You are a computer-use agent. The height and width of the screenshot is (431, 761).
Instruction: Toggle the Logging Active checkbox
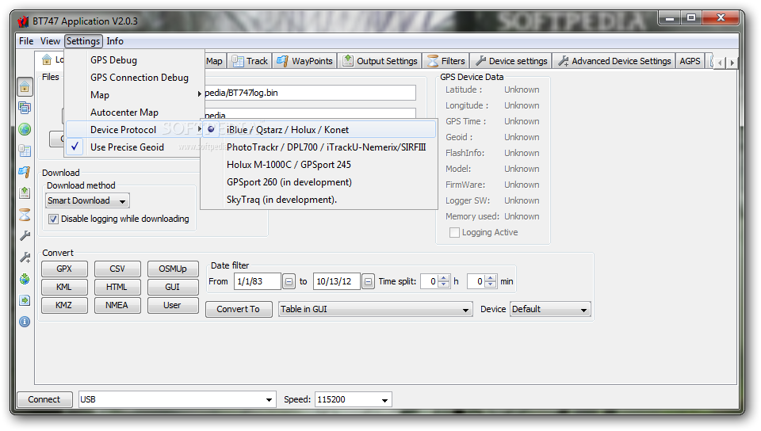[454, 233]
